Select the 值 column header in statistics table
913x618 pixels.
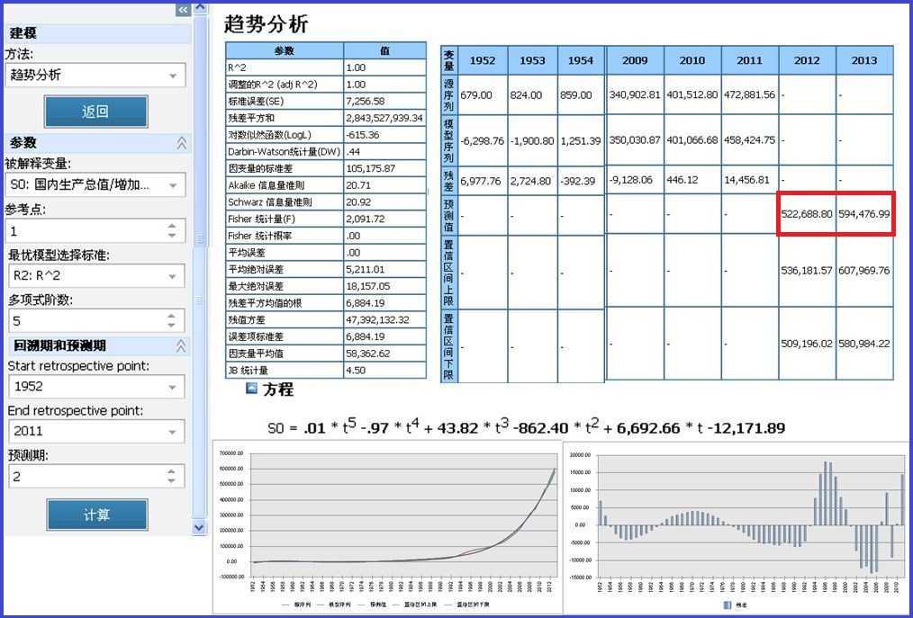pyautogui.click(x=384, y=50)
